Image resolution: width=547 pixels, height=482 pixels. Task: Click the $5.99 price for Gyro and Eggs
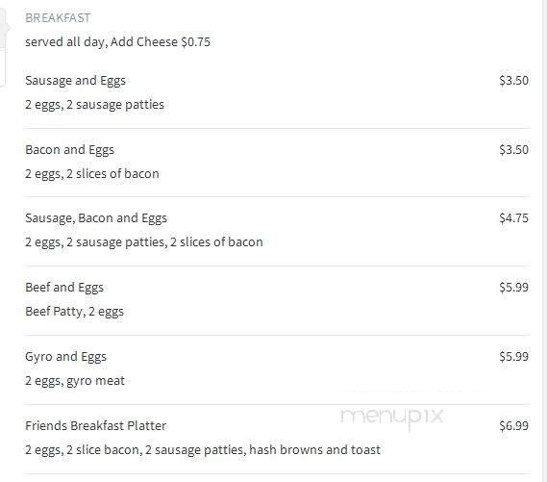(513, 357)
